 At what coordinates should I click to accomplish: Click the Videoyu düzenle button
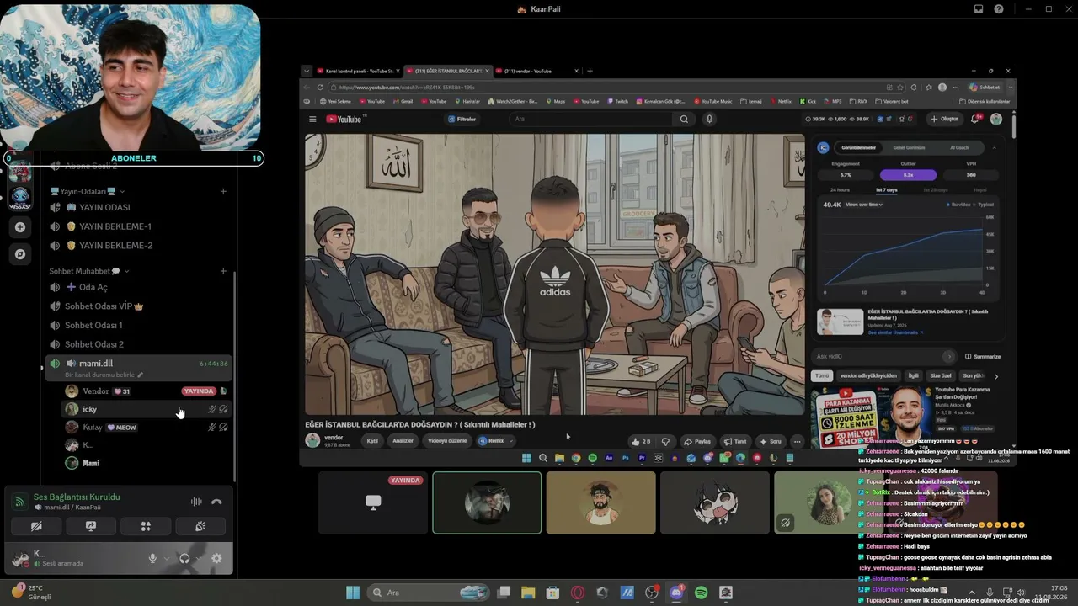(x=447, y=441)
